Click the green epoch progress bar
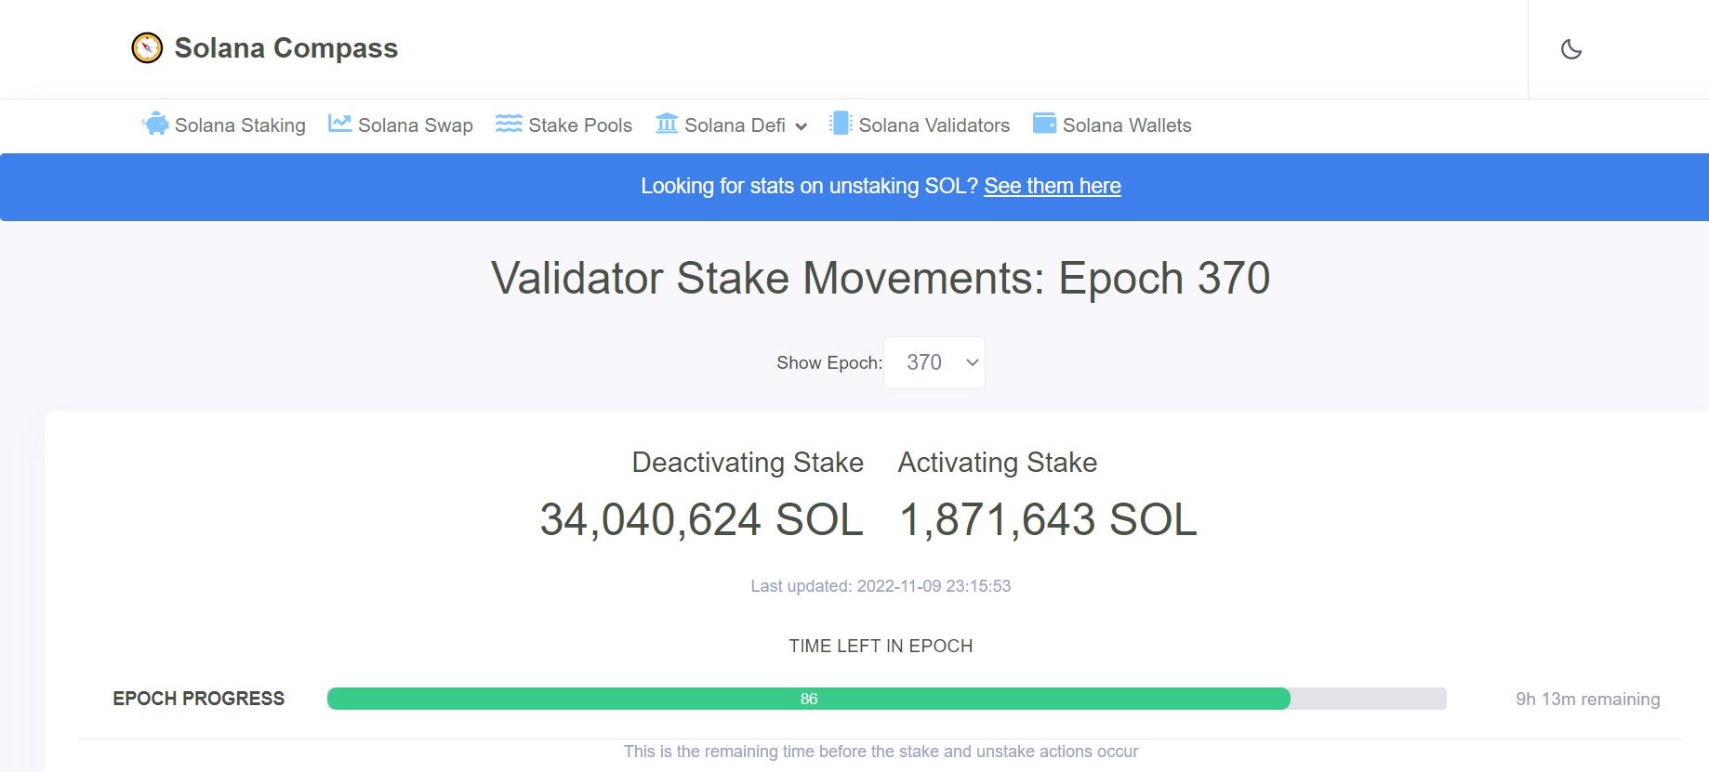The image size is (1709, 772). pos(808,699)
